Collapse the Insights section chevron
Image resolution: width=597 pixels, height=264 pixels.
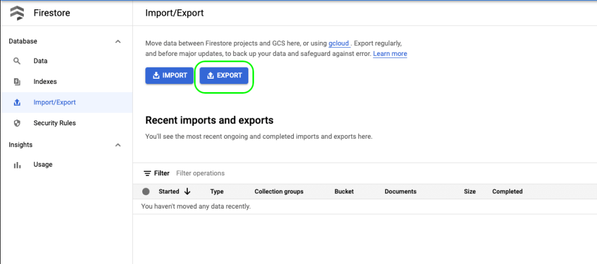pyautogui.click(x=118, y=145)
